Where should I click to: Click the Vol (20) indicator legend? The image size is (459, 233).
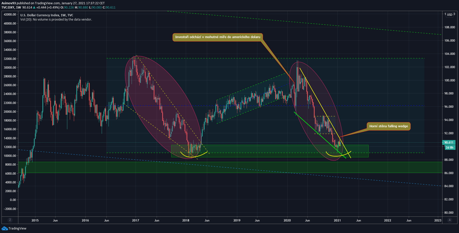pos(56,20)
